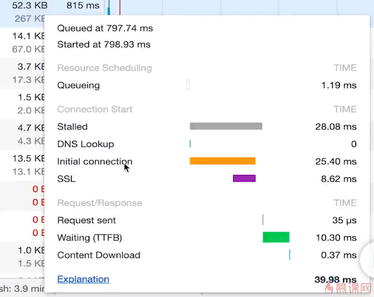374x297 pixels.
Task: Click the 'Started at 798.93 ms' text
Action: coord(104,44)
